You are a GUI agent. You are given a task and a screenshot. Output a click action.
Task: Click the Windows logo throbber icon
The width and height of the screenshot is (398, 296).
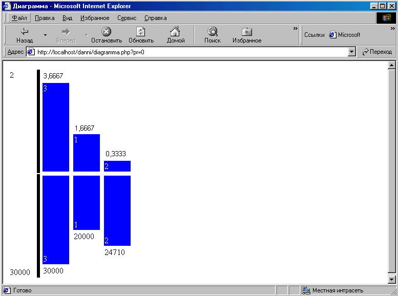coord(386,18)
